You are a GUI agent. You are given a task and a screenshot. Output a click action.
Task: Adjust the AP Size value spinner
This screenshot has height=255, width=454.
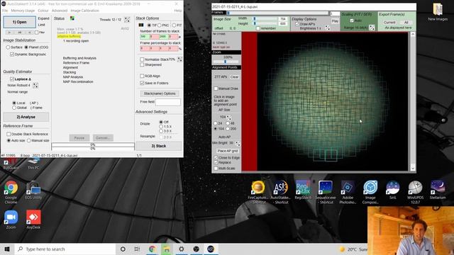pyautogui.click(x=229, y=117)
